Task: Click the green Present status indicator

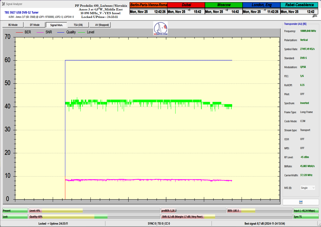Action: tap(15, 211)
